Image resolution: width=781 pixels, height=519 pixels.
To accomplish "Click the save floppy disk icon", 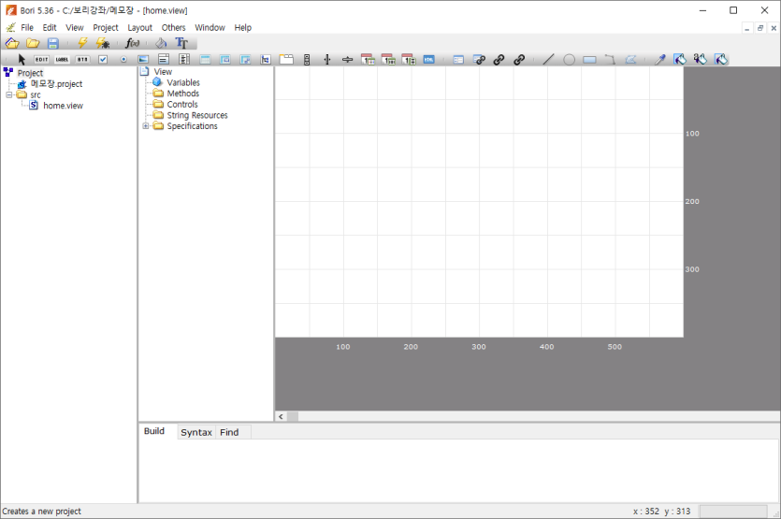I will (53, 43).
